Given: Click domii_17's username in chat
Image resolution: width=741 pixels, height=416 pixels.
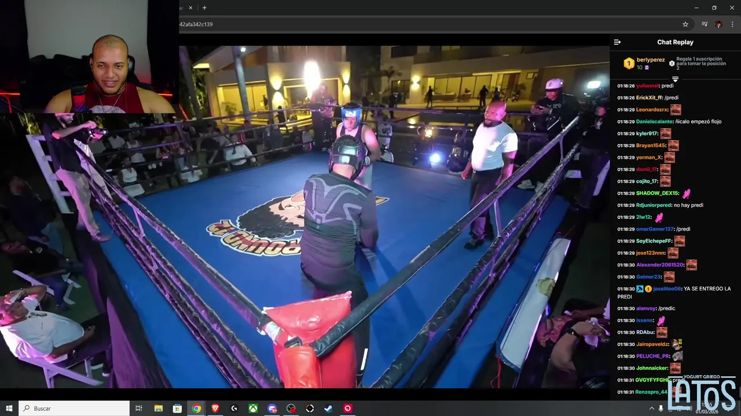Looking at the screenshot, I should pos(647,169).
